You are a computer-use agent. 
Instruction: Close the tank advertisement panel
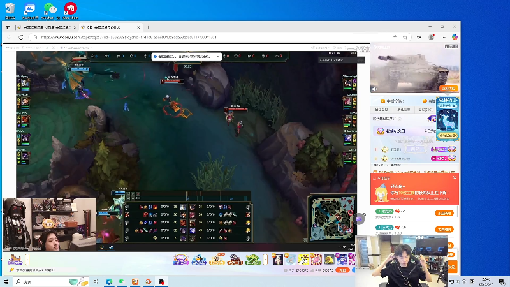pos(456,47)
